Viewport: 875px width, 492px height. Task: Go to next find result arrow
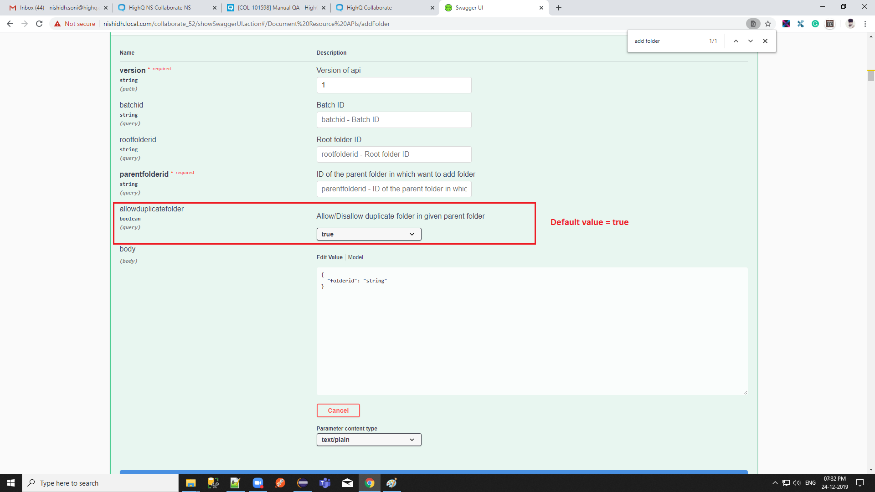(750, 41)
